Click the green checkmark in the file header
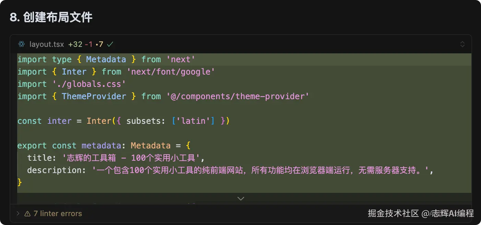 point(110,44)
